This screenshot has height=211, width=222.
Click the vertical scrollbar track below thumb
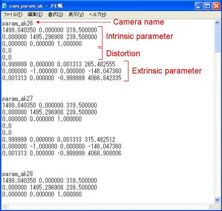[217, 124]
